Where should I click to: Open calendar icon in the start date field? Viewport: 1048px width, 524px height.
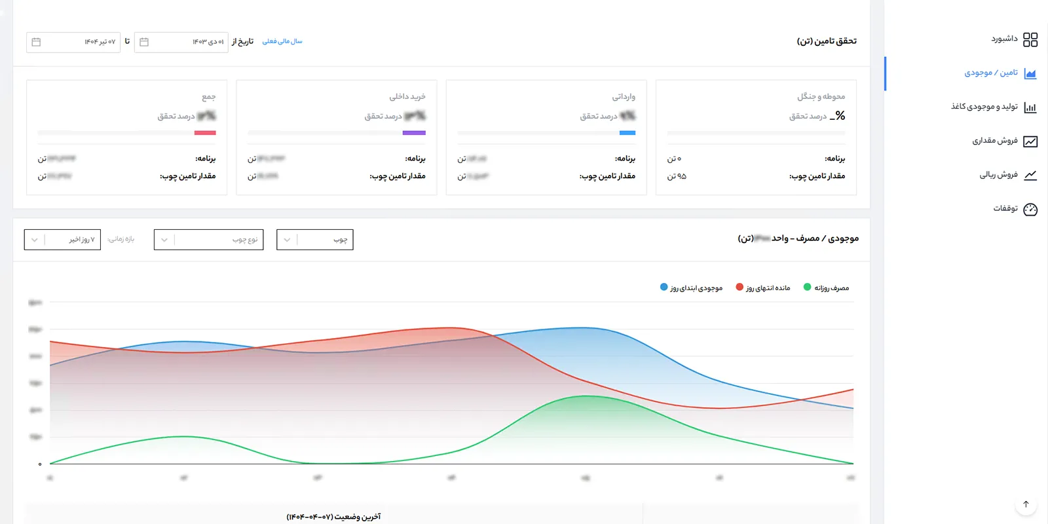tap(144, 42)
